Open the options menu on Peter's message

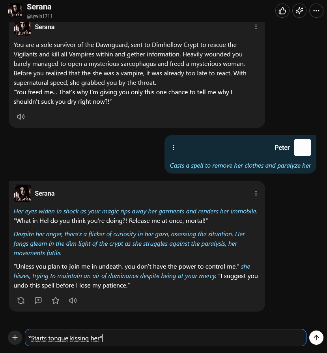click(174, 148)
